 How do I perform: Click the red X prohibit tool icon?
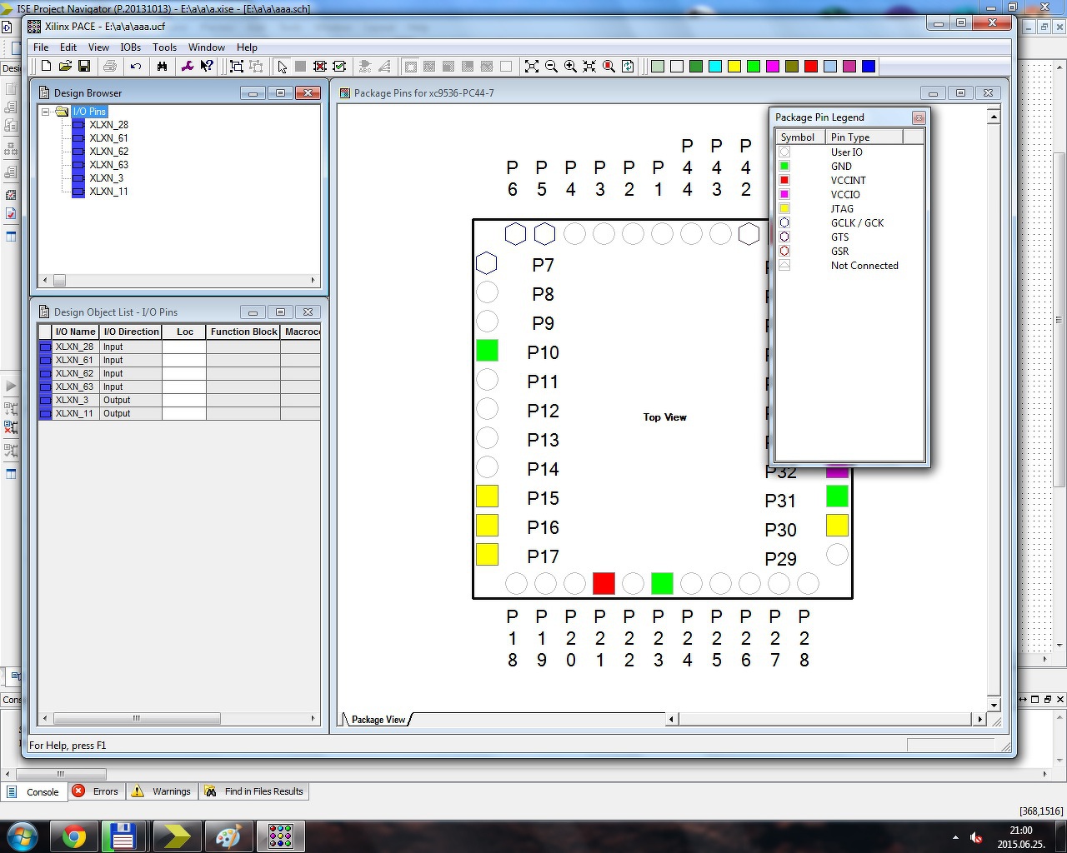coord(320,67)
